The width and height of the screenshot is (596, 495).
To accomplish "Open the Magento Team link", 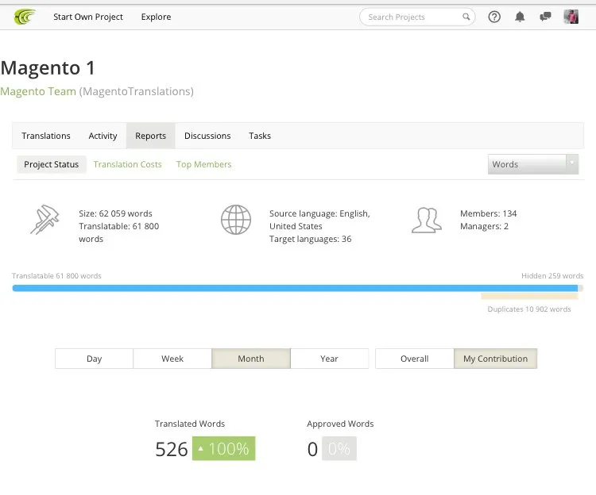I will click(x=38, y=91).
